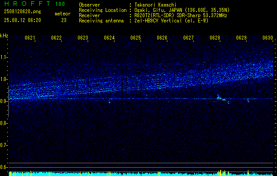Click the file name 2508120620.png

pyautogui.click(x=22, y=12)
